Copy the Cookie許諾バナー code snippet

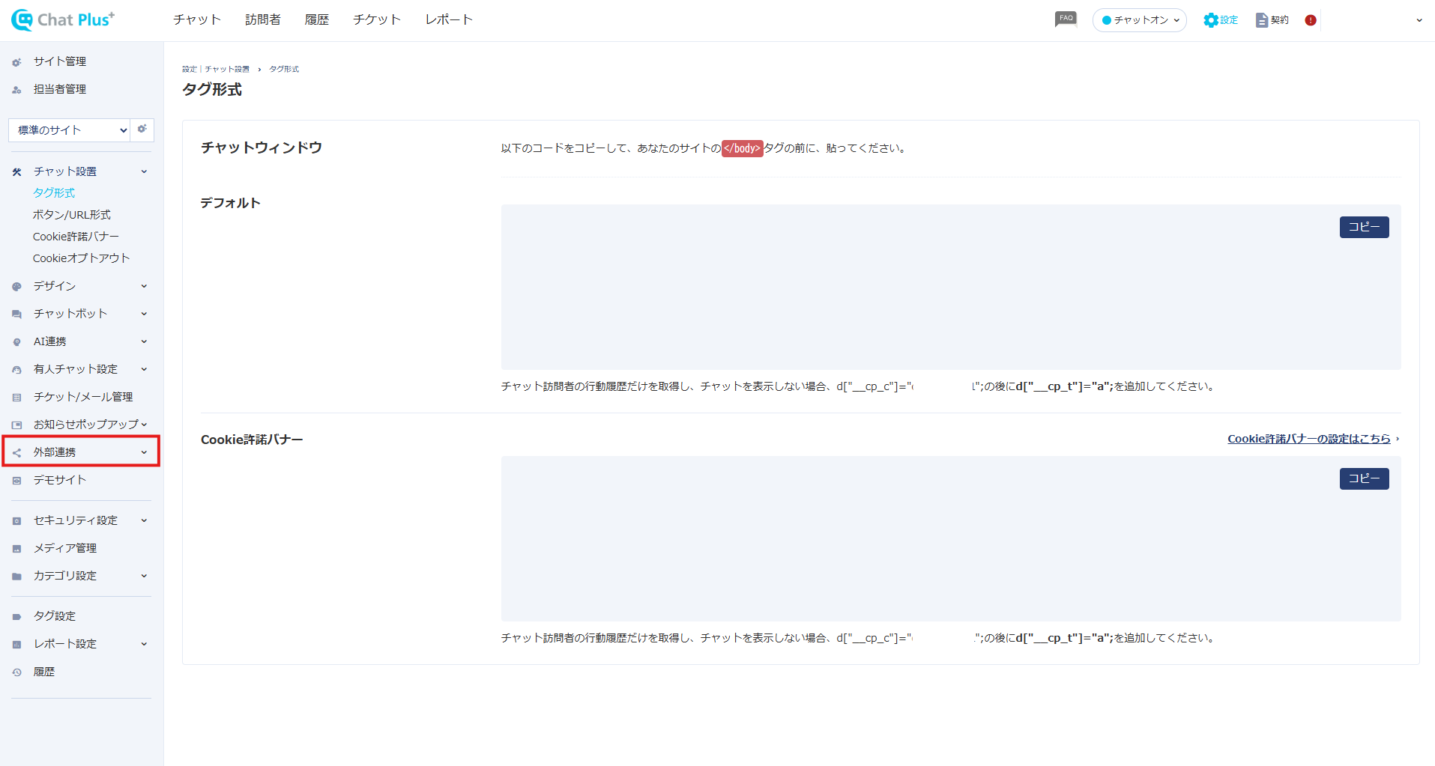point(1364,478)
